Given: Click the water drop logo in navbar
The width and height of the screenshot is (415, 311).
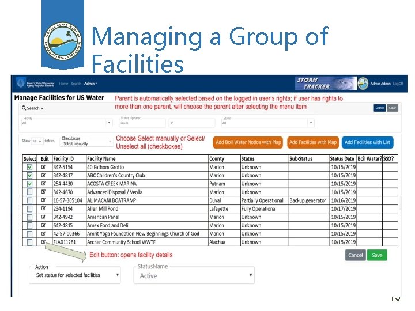Looking at the screenshot, I should 21,83.
